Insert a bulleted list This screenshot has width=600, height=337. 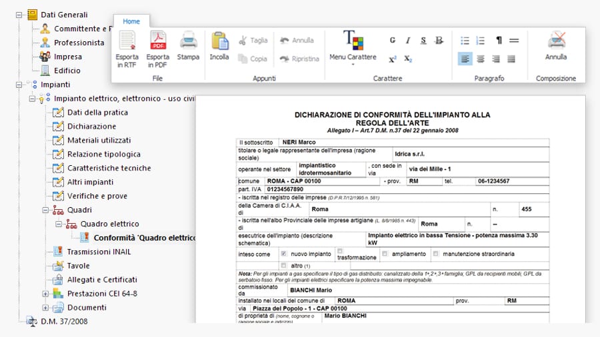coord(465,41)
